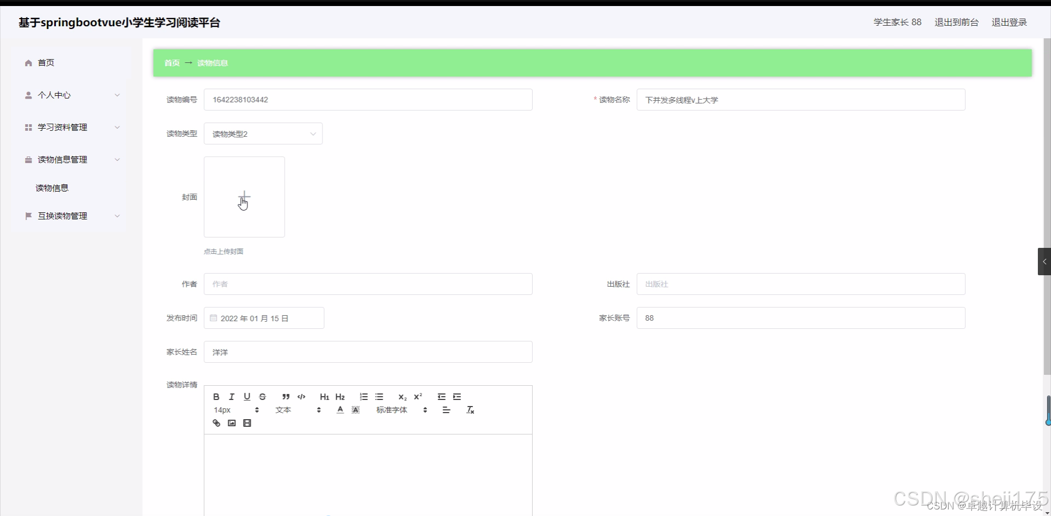Open the 发布时间 date picker field
This screenshot has height=516, width=1051.
pos(264,318)
